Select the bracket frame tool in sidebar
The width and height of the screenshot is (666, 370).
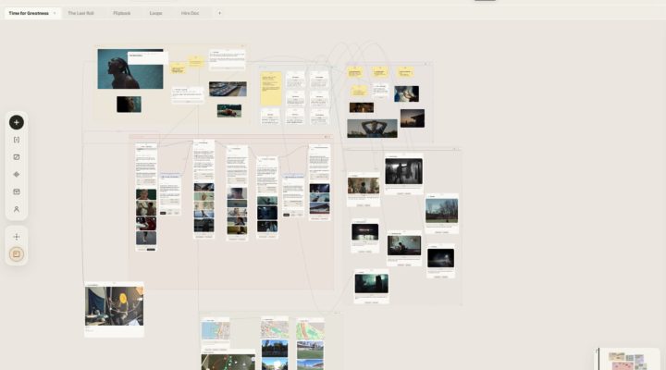click(x=17, y=140)
